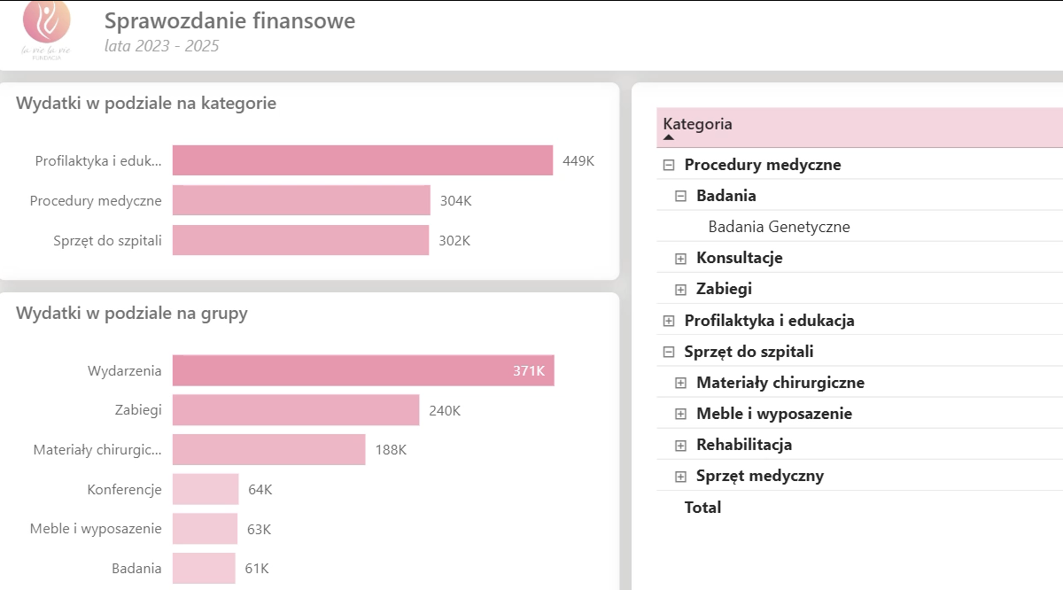Click the sort arrow under Kategoria header

click(x=669, y=137)
